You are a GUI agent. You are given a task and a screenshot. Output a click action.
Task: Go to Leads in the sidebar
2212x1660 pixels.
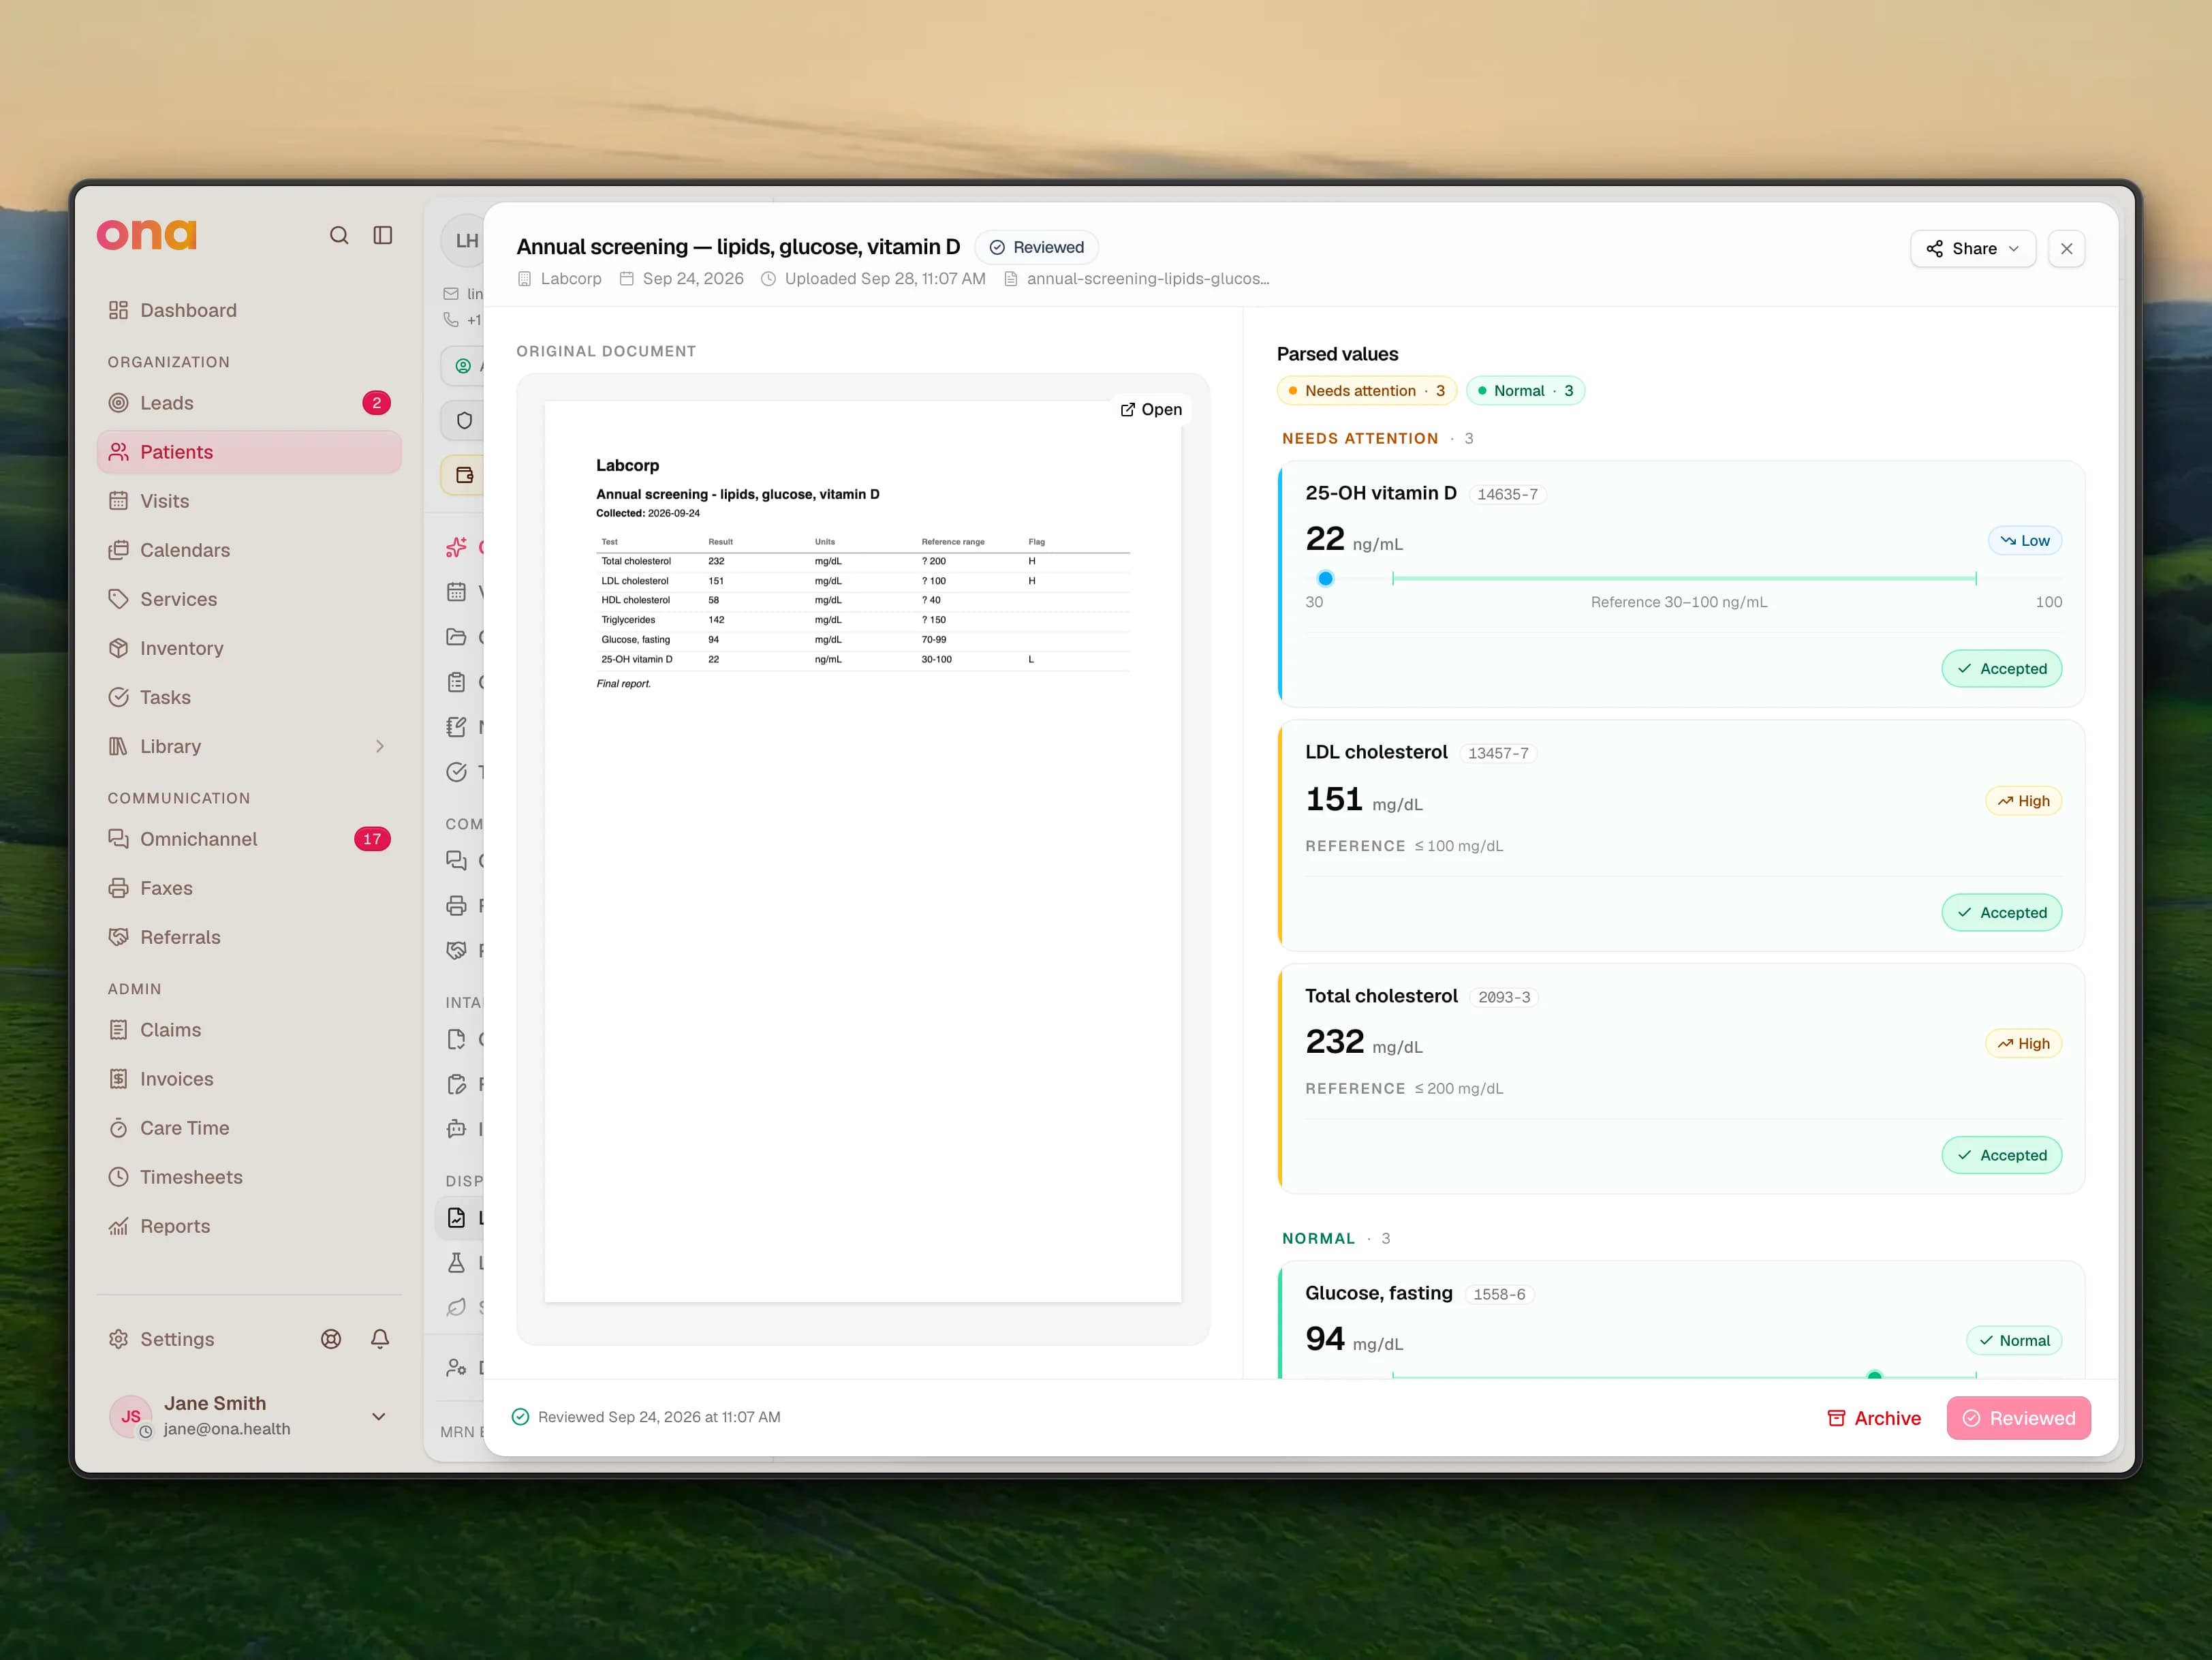click(249, 403)
